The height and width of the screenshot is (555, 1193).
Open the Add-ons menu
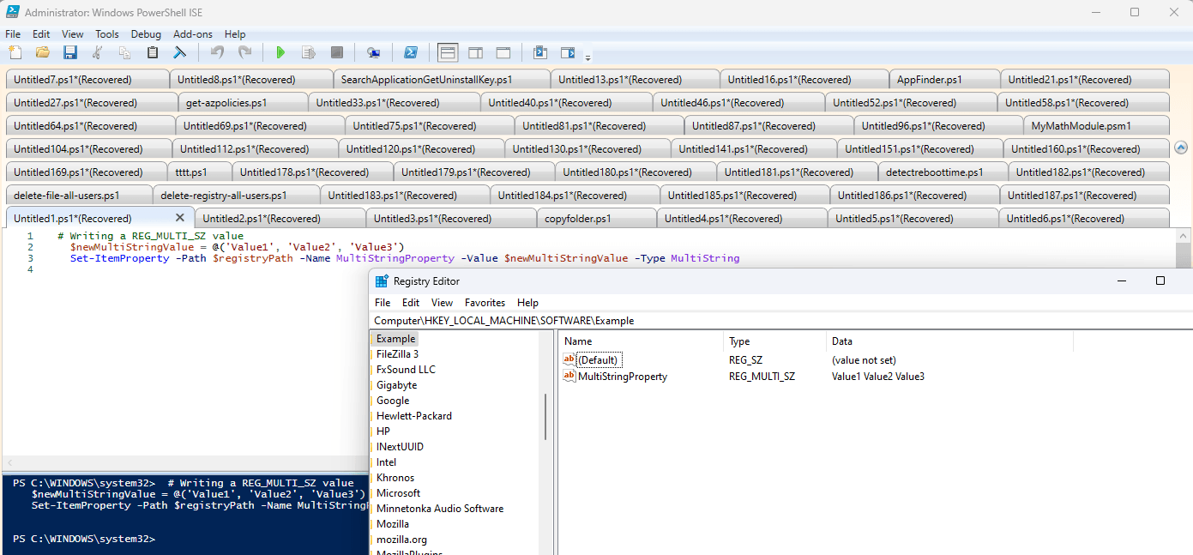193,34
